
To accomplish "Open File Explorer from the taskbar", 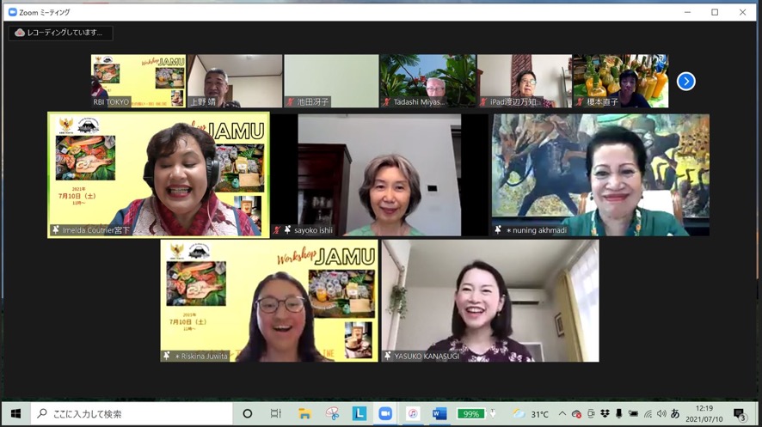I will (304, 413).
